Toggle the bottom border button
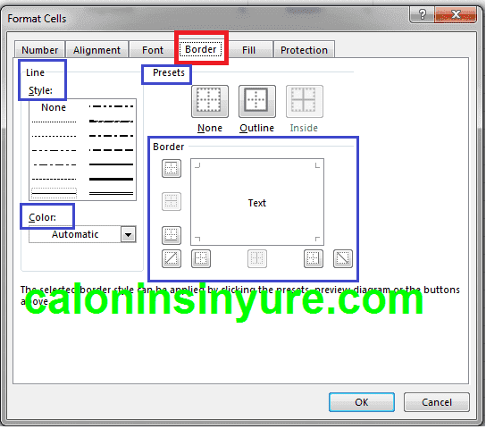Image resolution: width=486 pixels, height=429 pixels. [172, 235]
